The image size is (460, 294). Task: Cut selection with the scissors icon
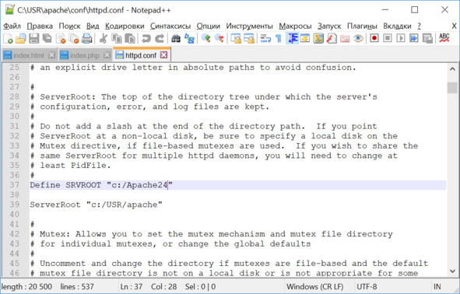[103, 39]
